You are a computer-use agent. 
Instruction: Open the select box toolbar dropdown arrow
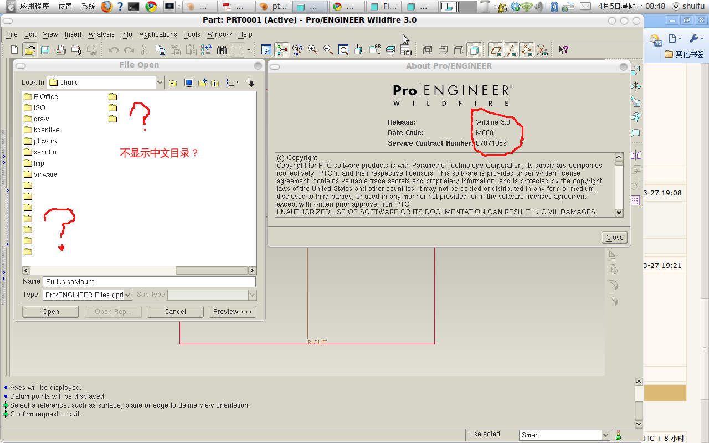click(249, 50)
